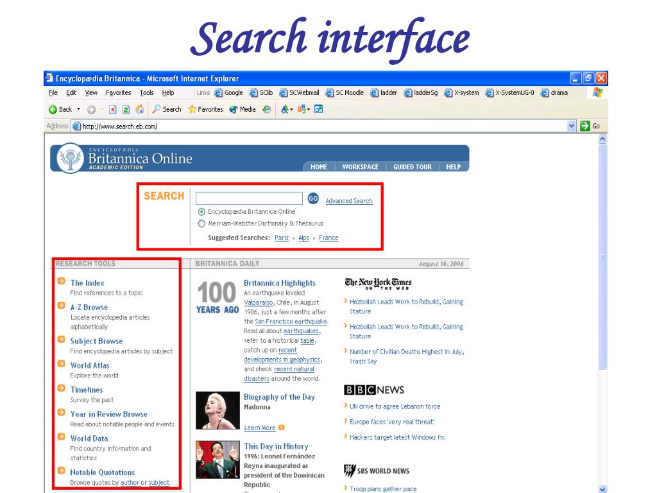
Task: Open GUIDED TOUR tab
Action: click(x=413, y=167)
